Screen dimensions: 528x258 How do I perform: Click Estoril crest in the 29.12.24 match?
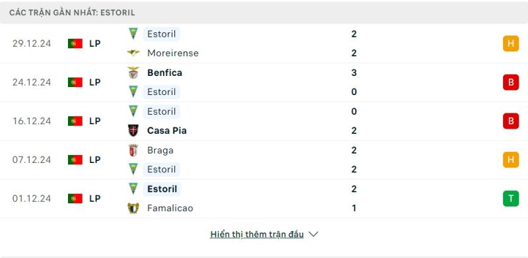133,34
